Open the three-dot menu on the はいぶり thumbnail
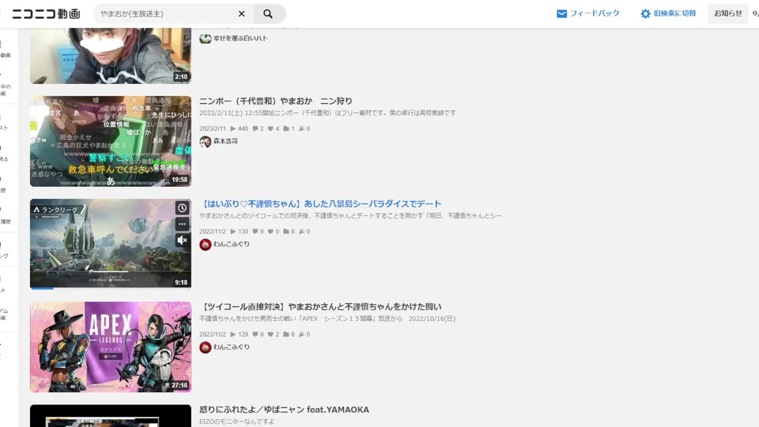This screenshot has width=759, height=427. click(x=182, y=224)
